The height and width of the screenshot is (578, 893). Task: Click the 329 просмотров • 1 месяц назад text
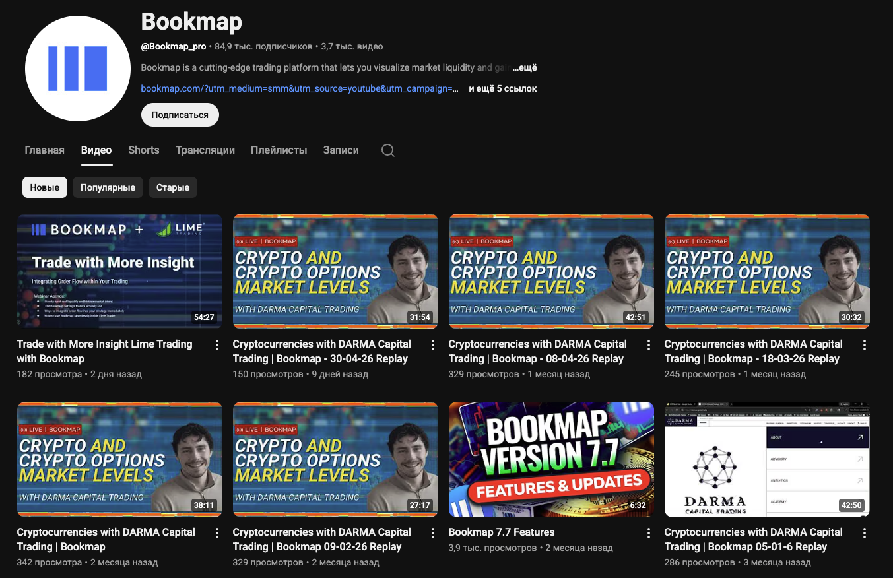[519, 374]
